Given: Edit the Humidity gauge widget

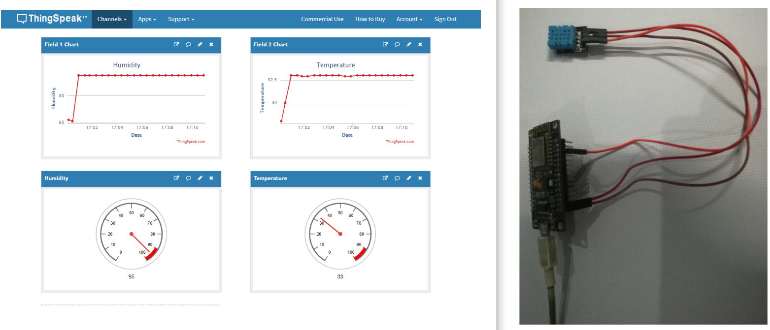Looking at the screenshot, I should point(200,178).
